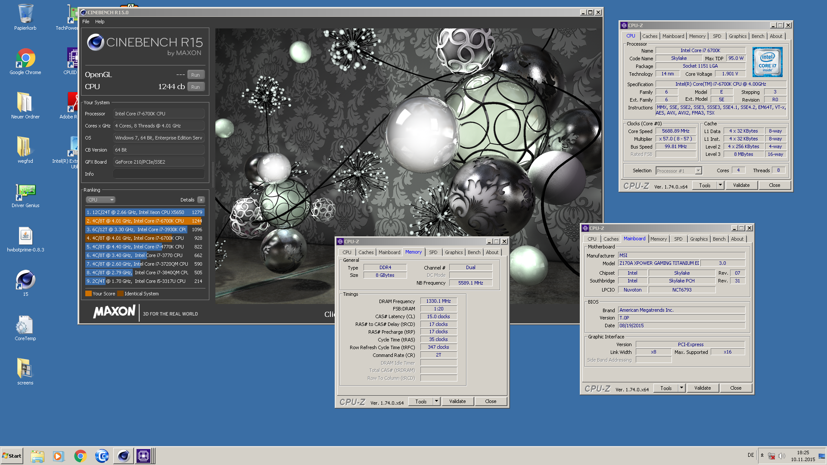Select ranking row i7-3930K score 1096
827x465 pixels.
pos(144,229)
